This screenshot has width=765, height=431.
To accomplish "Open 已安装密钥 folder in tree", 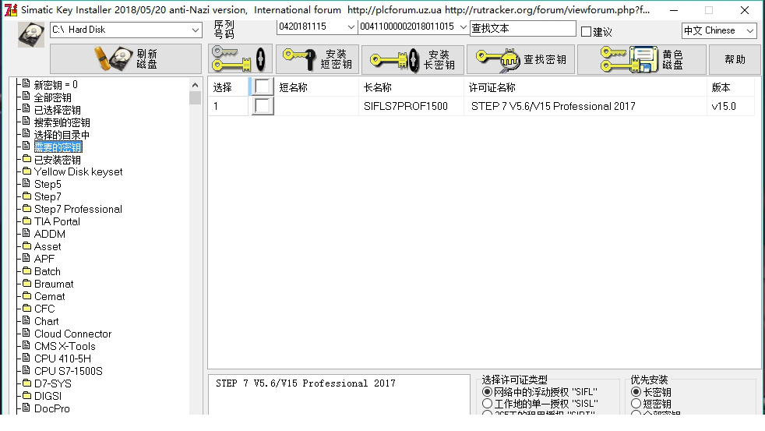I will pyautogui.click(x=57, y=160).
